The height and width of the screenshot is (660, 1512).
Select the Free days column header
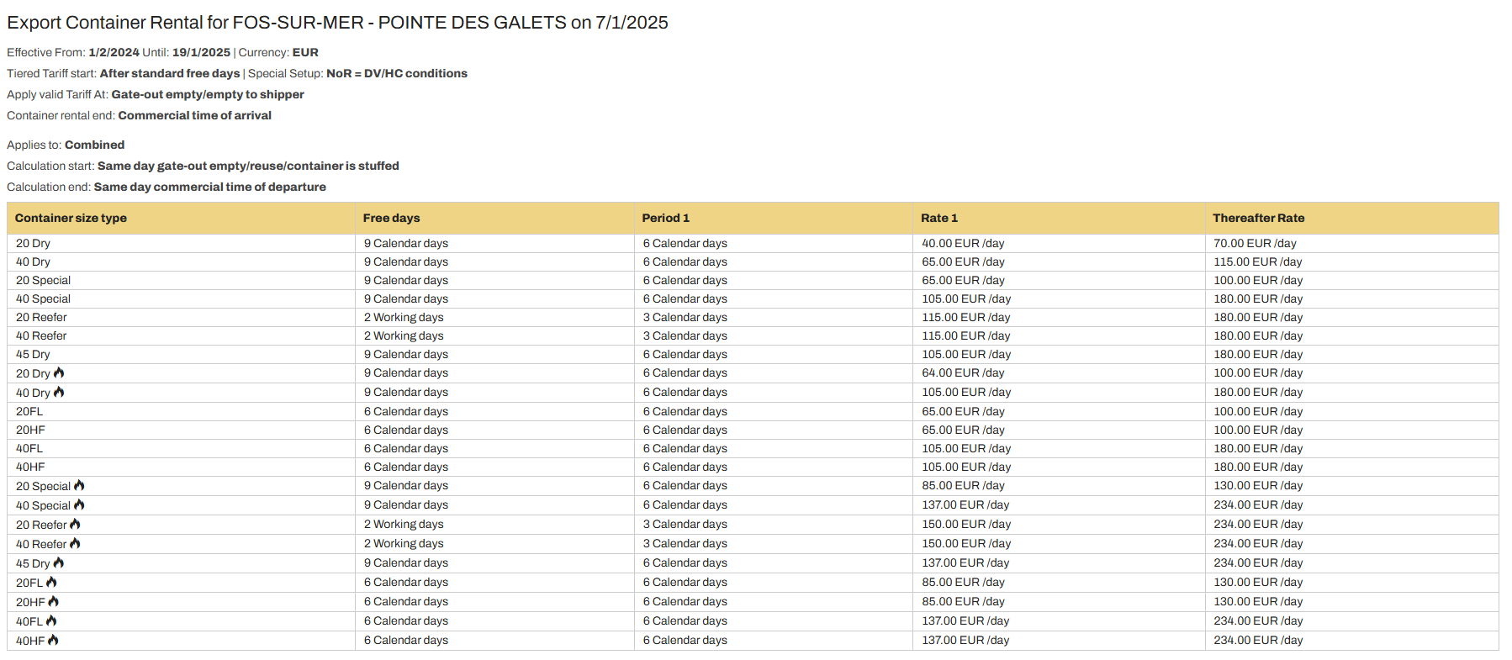(x=391, y=218)
